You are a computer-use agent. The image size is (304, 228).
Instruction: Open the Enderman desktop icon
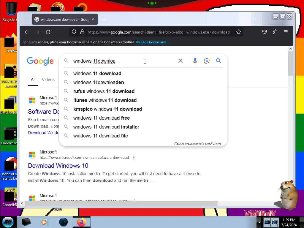point(9,136)
